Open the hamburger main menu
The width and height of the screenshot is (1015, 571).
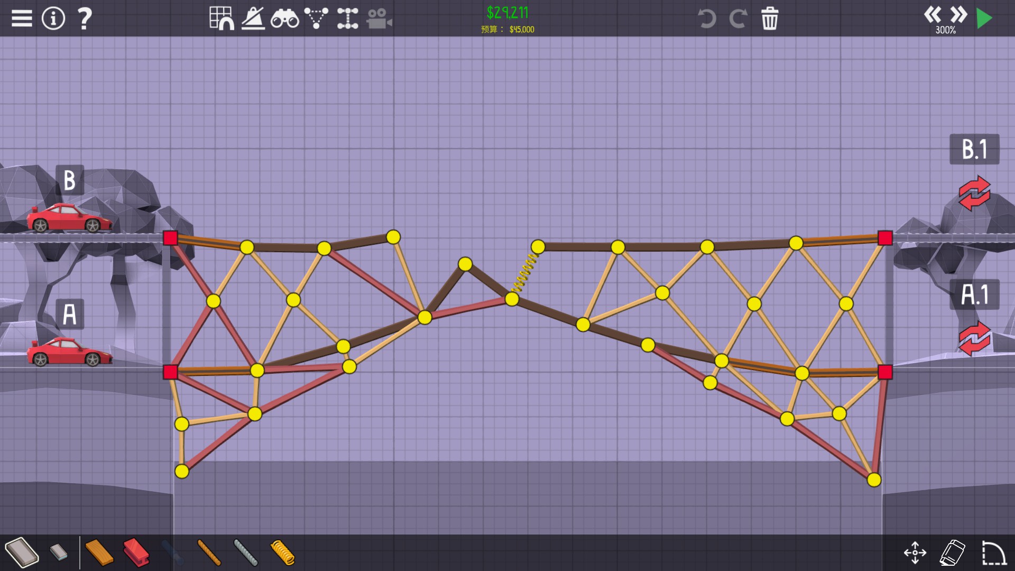tap(22, 19)
